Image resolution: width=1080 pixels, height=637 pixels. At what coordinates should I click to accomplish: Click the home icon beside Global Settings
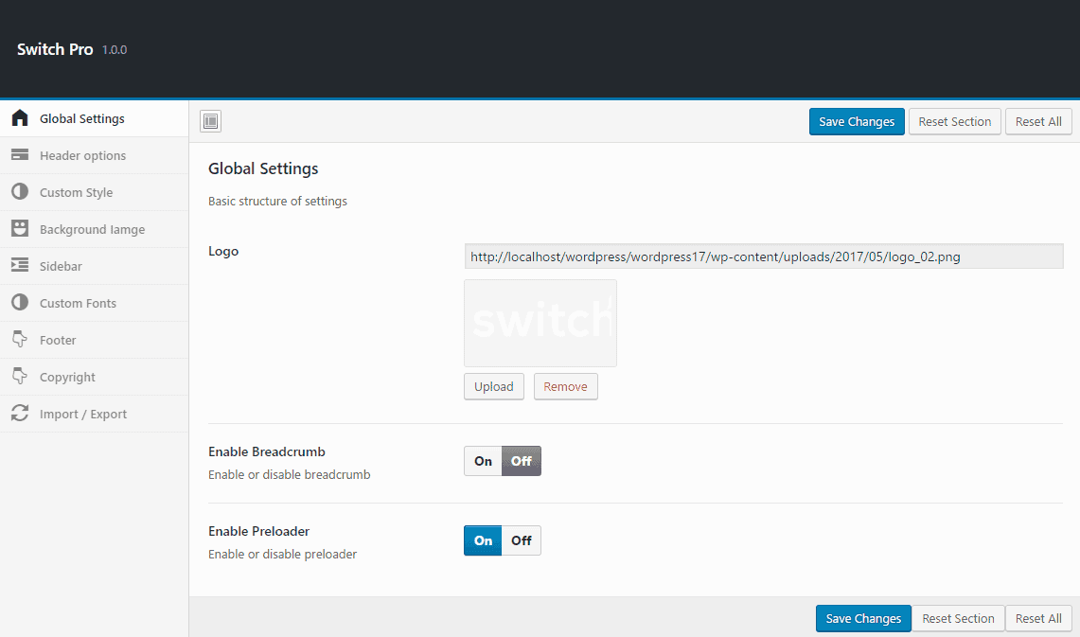pyautogui.click(x=19, y=118)
